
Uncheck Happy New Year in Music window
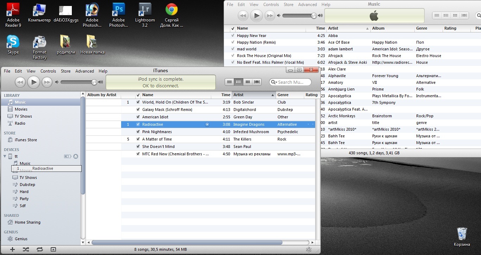(233, 36)
